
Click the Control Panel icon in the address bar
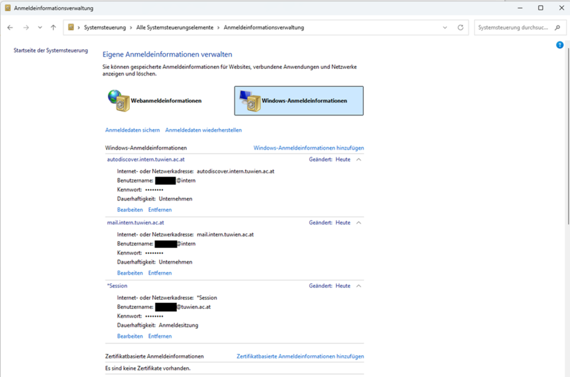point(71,27)
